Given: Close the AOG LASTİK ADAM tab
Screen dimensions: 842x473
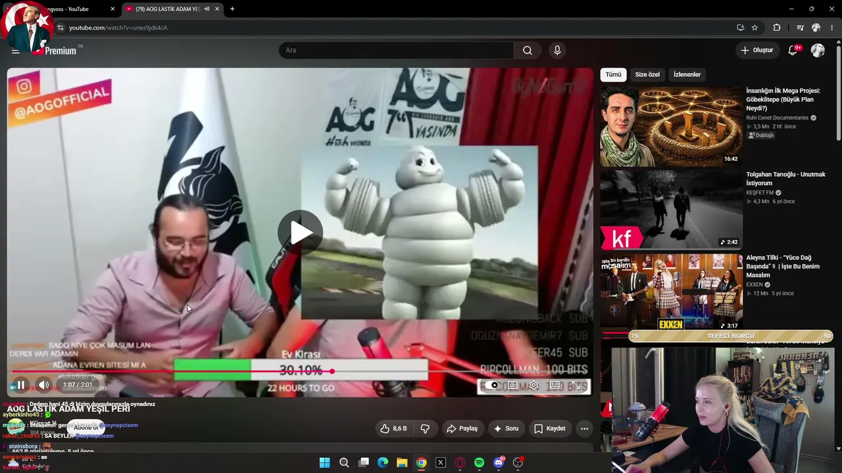Looking at the screenshot, I should tap(216, 9).
